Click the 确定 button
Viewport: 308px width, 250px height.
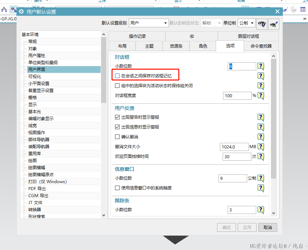click(x=227, y=227)
